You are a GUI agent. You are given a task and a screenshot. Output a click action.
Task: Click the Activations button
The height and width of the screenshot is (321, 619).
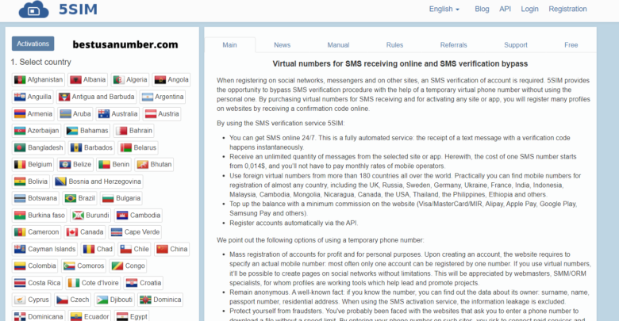click(x=33, y=44)
